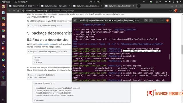Viewport: 183px width, 103px height.
Task: Open Chrome profile avatar
Action: tap(176, 11)
